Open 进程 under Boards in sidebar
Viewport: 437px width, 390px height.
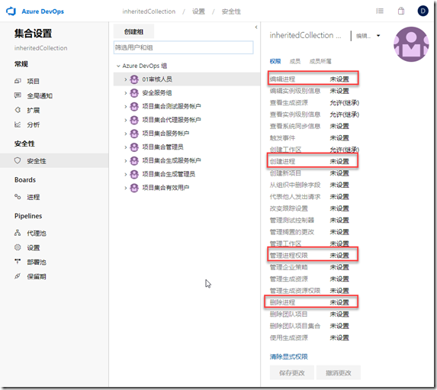coord(33,197)
